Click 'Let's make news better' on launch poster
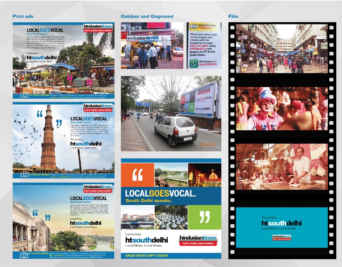342x267 pixels. pyautogui.click(x=198, y=243)
